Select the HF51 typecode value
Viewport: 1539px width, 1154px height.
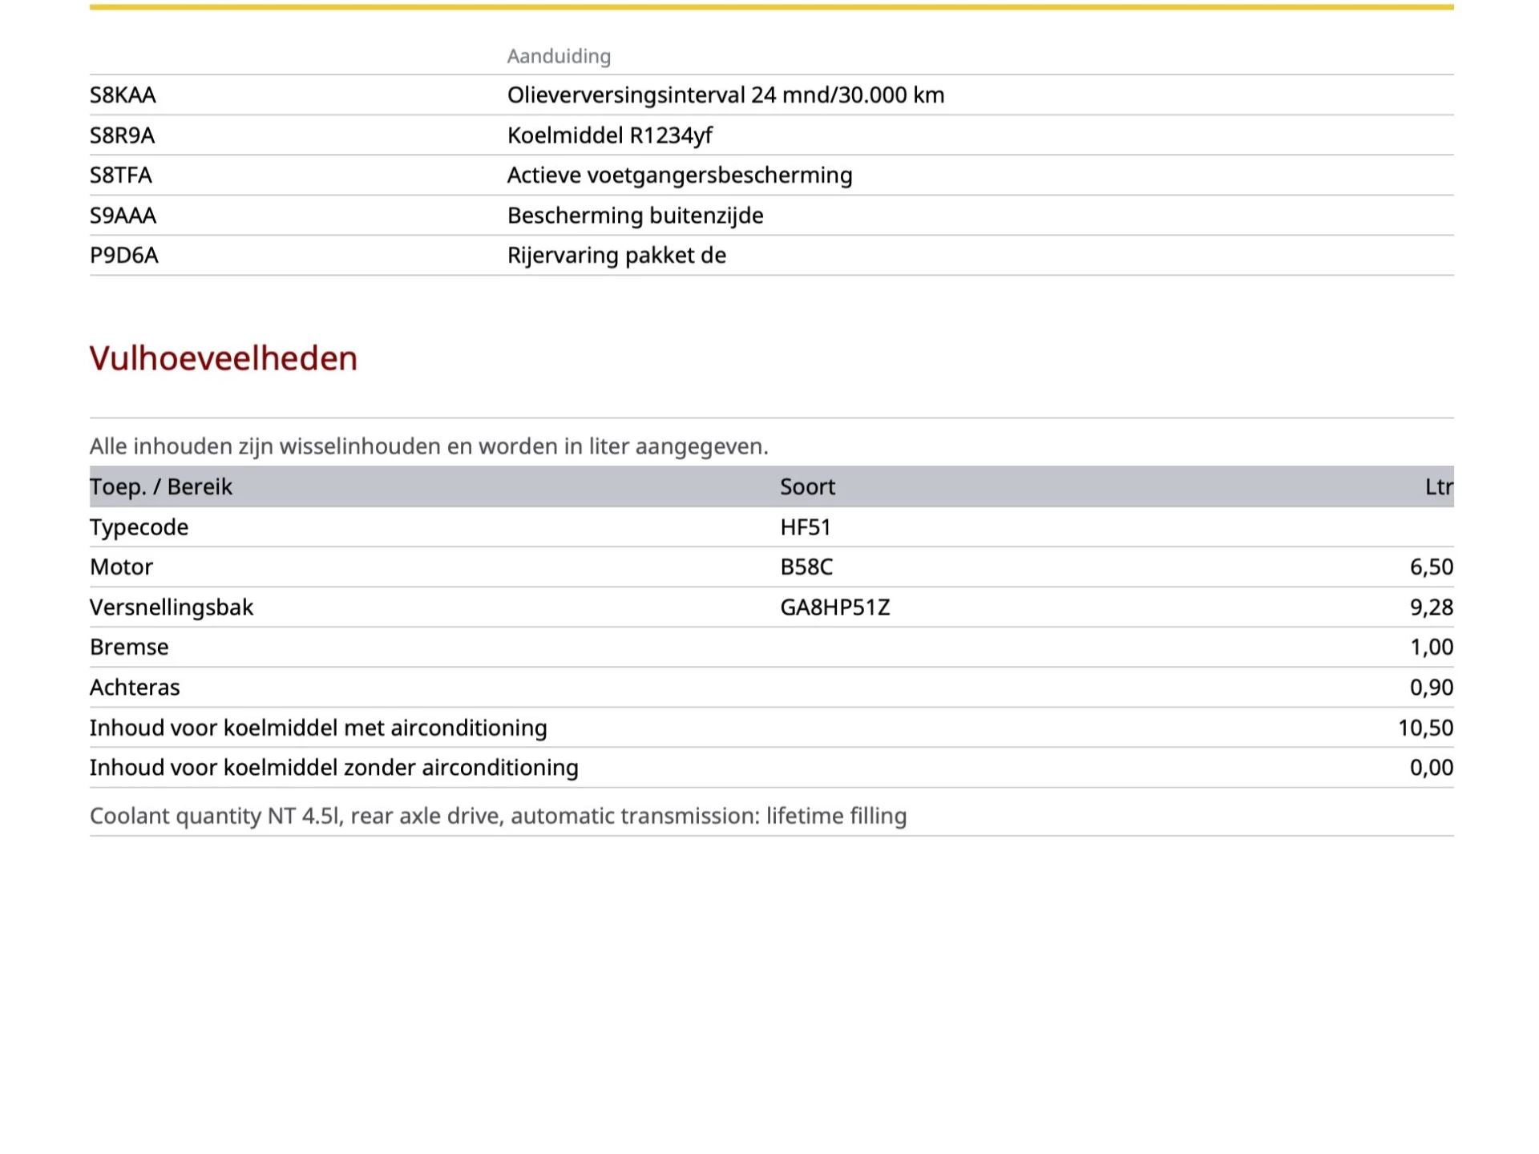[x=805, y=527]
